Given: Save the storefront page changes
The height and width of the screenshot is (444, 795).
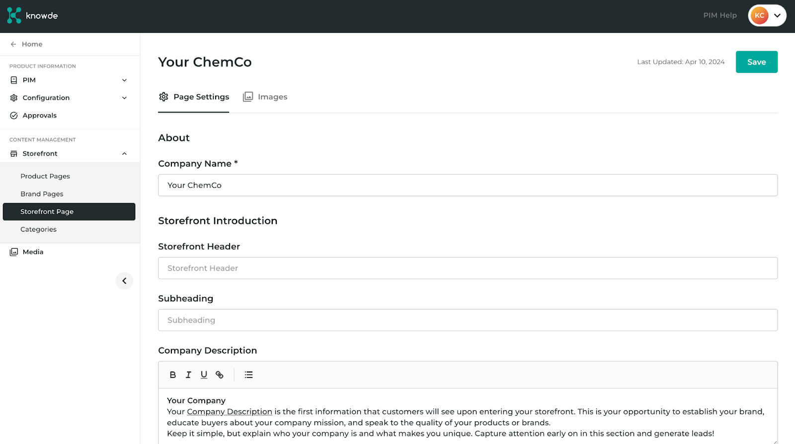Looking at the screenshot, I should (x=757, y=62).
